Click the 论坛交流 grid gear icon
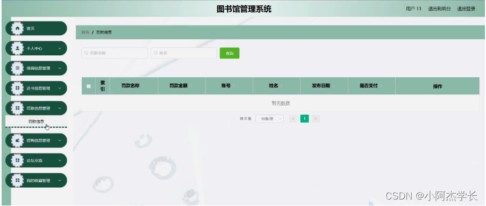 (x=17, y=160)
